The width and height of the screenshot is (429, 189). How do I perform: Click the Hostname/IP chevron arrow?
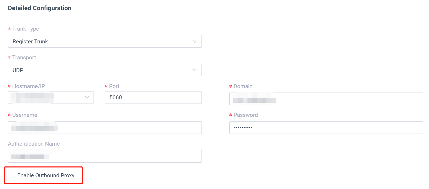pos(87,98)
